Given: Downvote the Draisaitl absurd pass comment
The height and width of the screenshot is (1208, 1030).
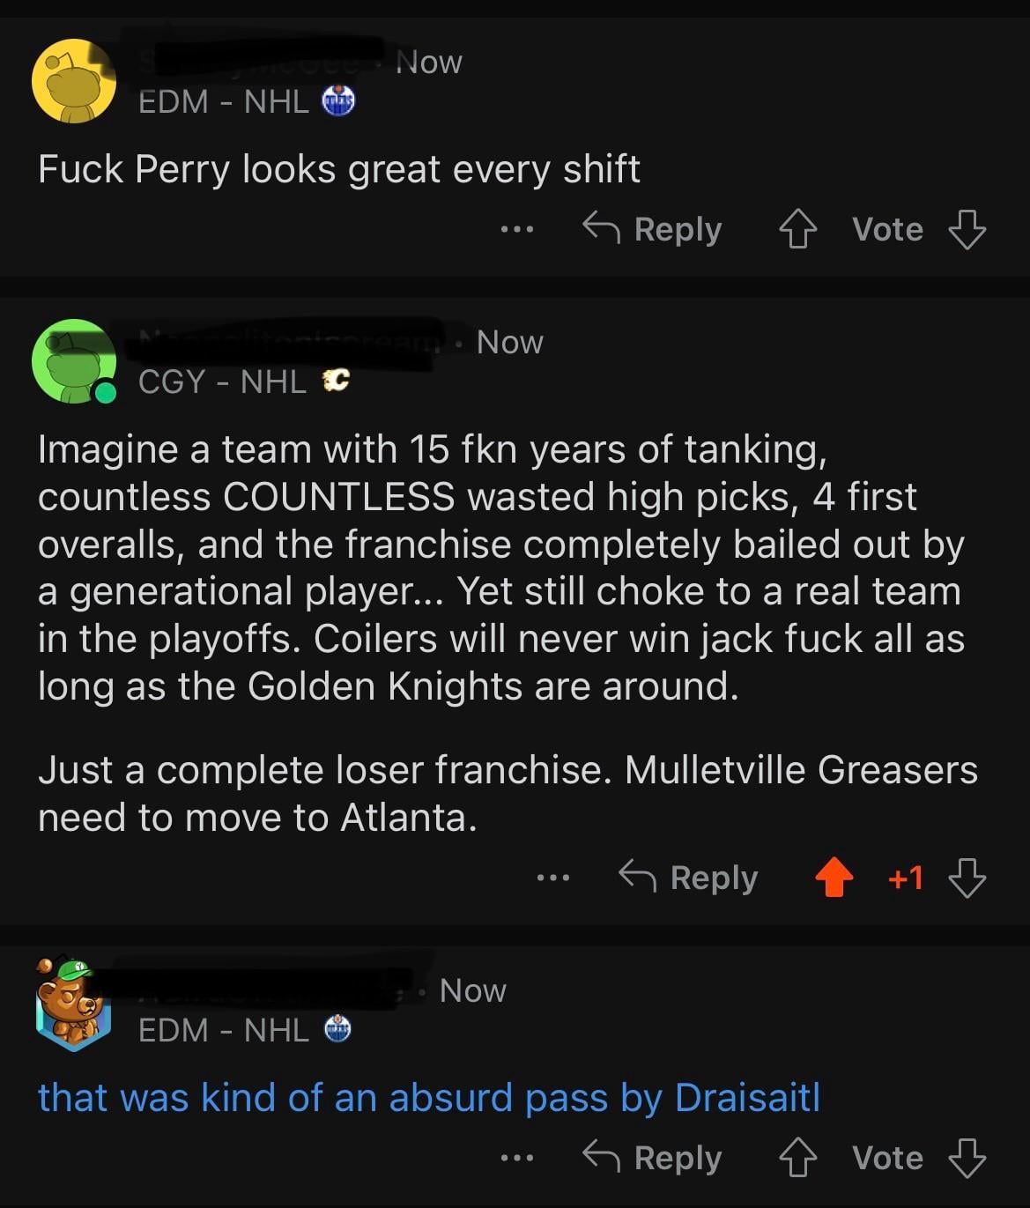Looking at the screenshot, I should (x=967, y=1159).
